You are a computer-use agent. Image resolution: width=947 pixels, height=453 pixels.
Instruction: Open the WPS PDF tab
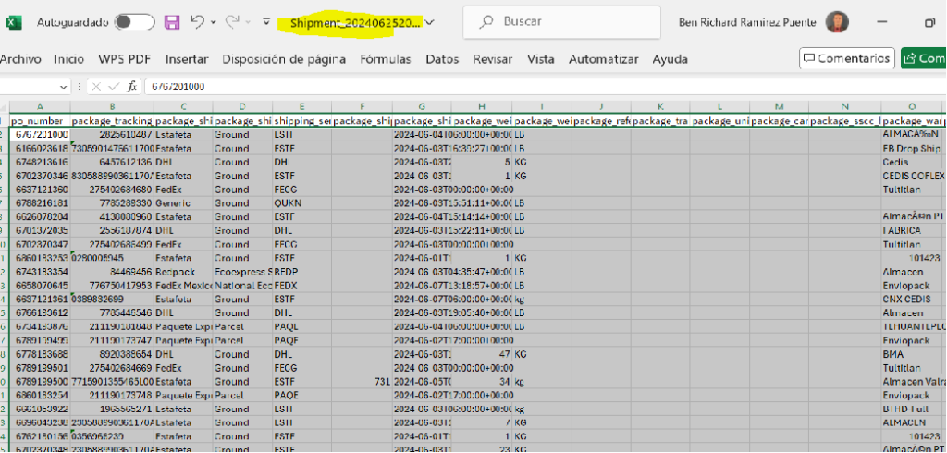pyautogui.click(x=125, y=59)
